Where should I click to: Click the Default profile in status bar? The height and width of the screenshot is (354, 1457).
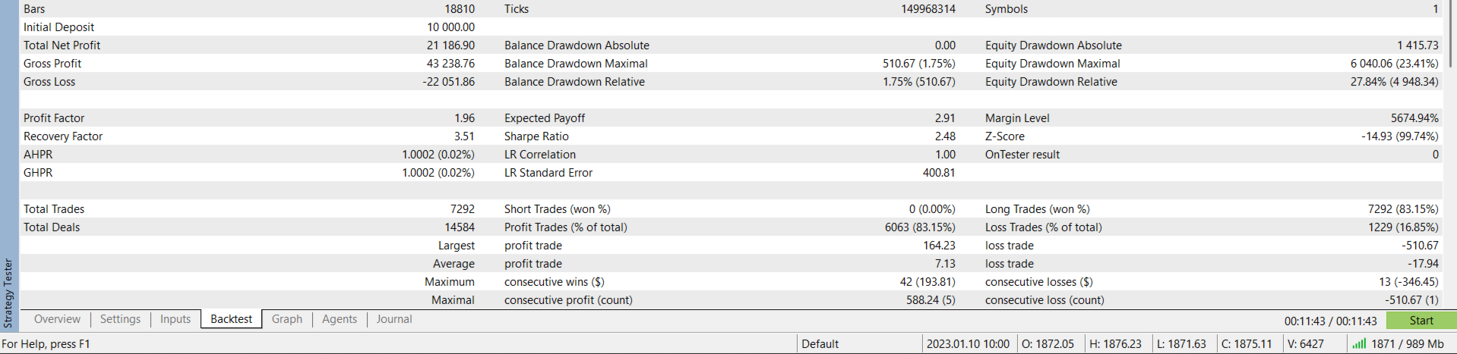[820, 343]
